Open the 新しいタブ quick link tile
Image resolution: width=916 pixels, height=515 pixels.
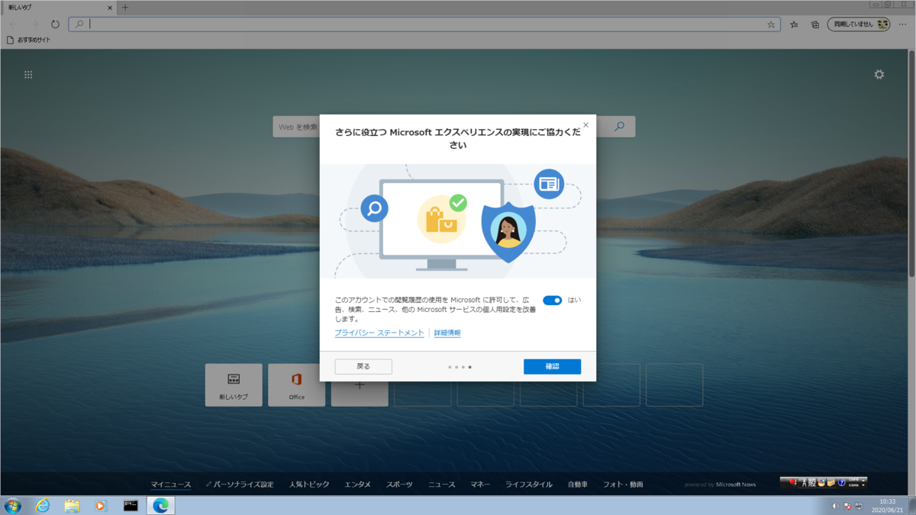(x=234, y=385)
